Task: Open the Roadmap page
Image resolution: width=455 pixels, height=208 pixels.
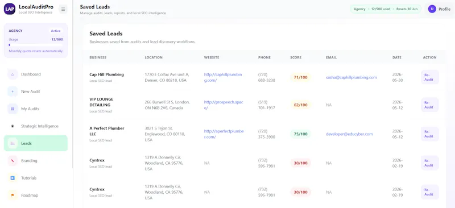Action: (x=36, y=195)
